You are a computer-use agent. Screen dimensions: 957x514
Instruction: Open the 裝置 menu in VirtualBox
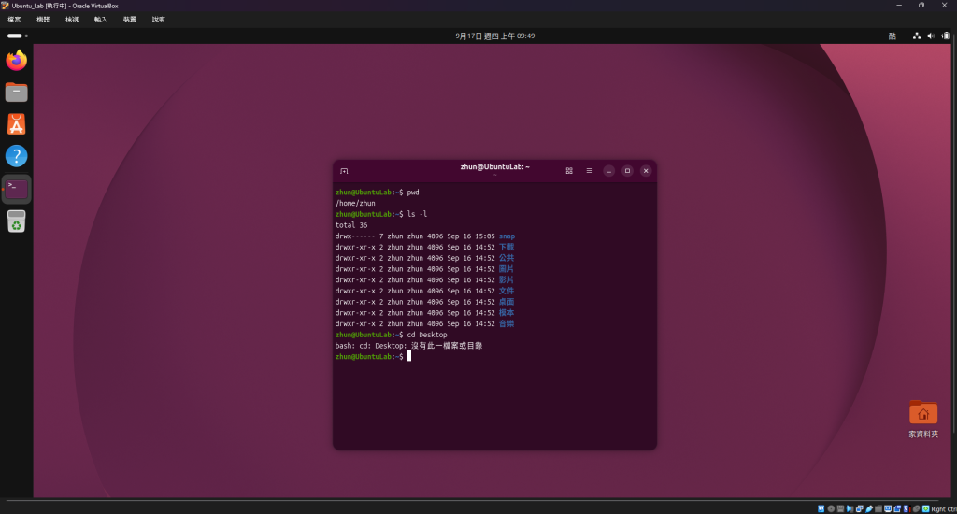pos(129,20)
